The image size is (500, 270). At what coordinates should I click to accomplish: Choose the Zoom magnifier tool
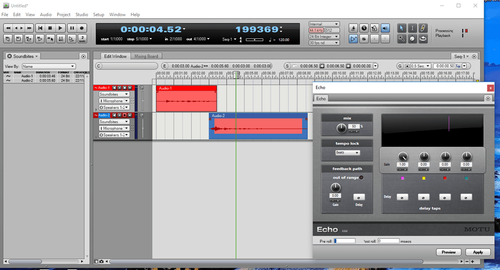point(402,39)
